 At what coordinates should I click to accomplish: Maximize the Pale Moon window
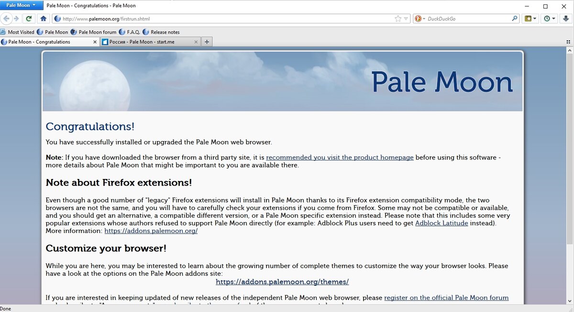point(545,6)
